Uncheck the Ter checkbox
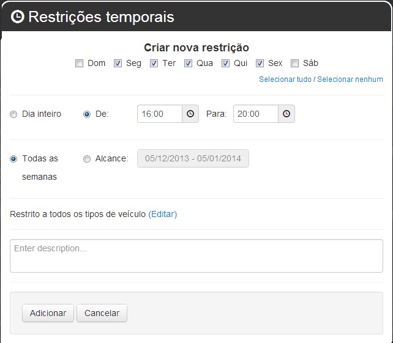The height and width of the screenshot is (343, 393). pos(154,64)
